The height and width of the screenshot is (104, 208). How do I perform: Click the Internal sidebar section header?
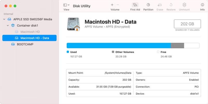pos(8,14)
